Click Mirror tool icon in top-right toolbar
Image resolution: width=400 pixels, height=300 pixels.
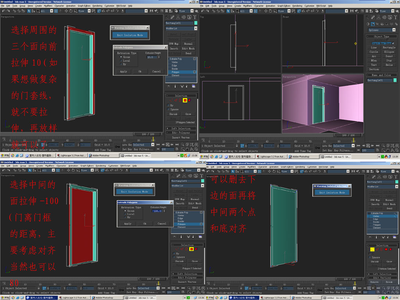coord(352,11)
